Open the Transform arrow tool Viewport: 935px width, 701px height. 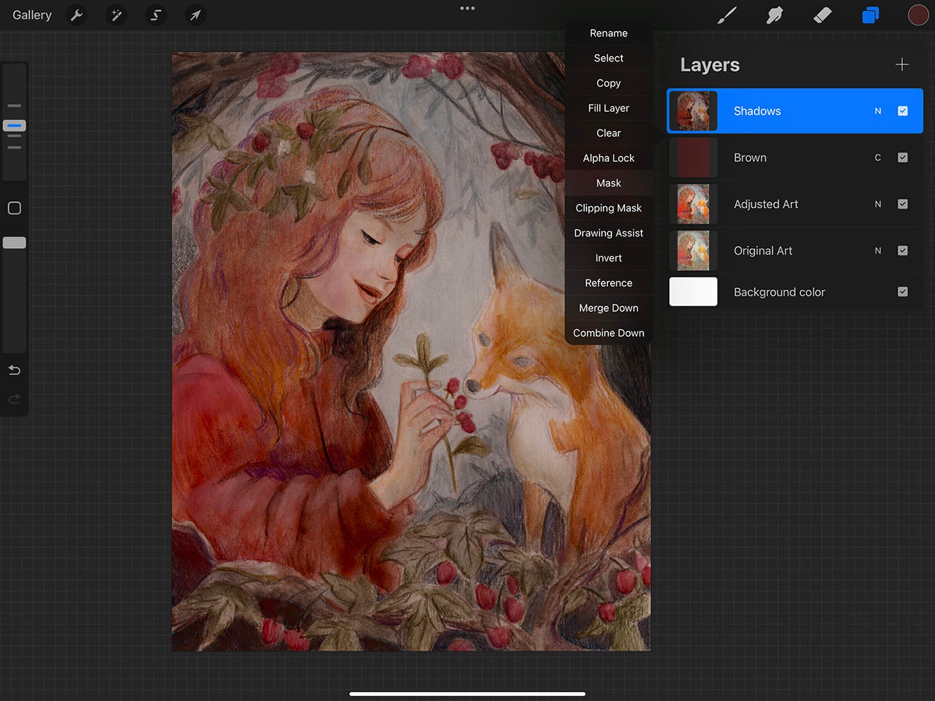[x=195, y=15]
